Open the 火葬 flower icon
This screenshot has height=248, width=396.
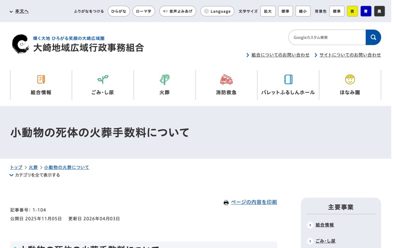(165, 79)
